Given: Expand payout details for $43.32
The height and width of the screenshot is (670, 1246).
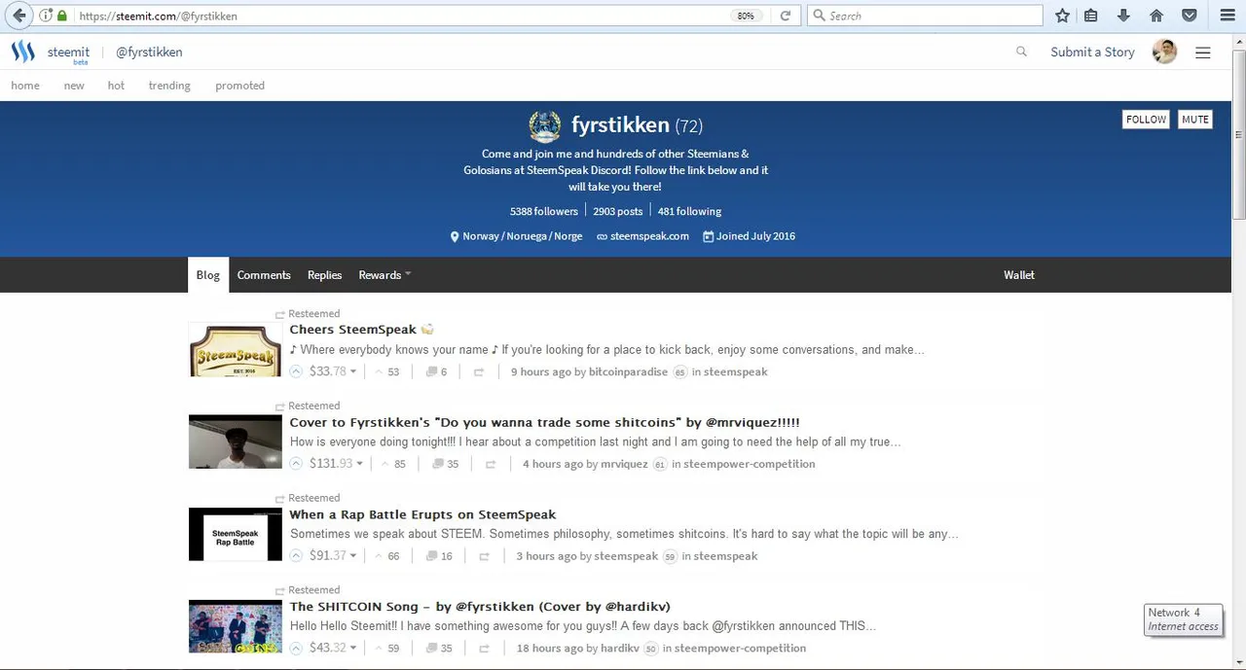Looking at the screenshot, I should [333, 648].
